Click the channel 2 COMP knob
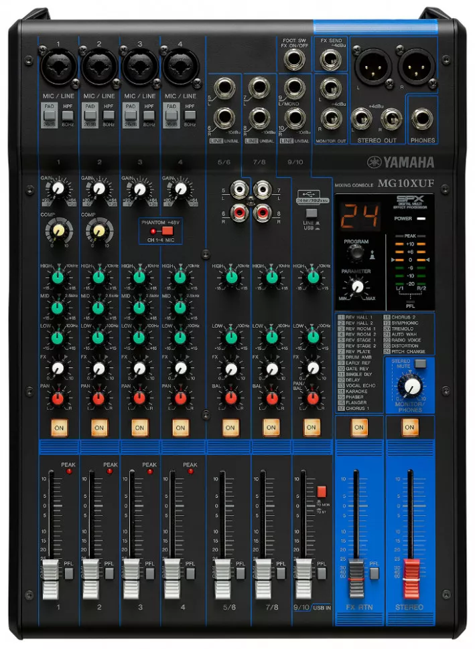 (98, 231)
